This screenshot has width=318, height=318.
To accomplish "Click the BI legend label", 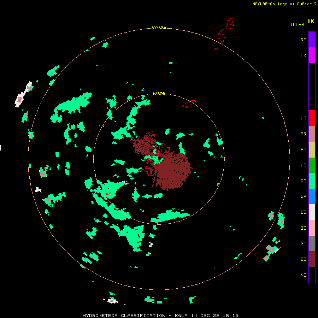I will point(303,259).
